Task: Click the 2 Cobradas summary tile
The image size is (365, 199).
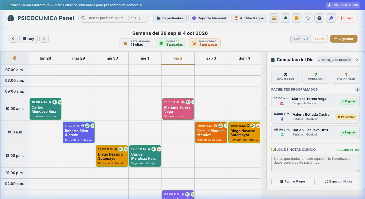Action: point(316,77)
